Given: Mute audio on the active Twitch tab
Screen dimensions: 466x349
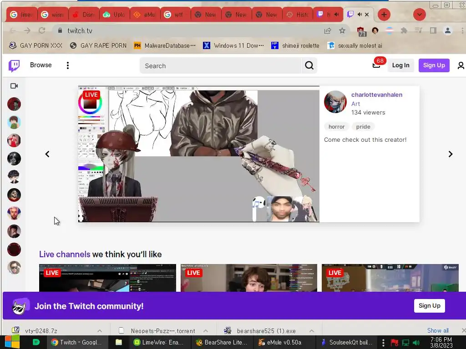Looking at the screenshot, I should point(360,14).
